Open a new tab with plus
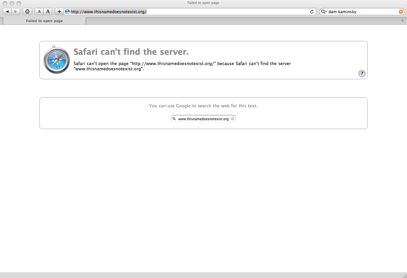407x278 pixels. click(402, 21)
